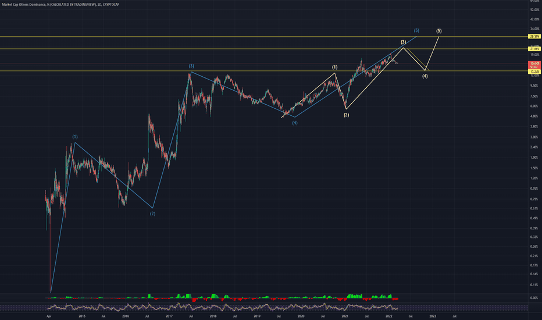This screenshot has width=542, height=320.
Task: Click the 3.80% price axis label
Action: tap(534, 127)
